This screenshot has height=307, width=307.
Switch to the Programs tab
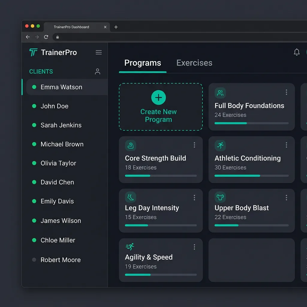(142, 63)
